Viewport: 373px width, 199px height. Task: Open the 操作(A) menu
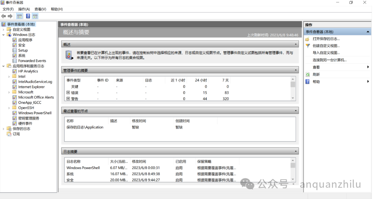(x=24, y=9)
